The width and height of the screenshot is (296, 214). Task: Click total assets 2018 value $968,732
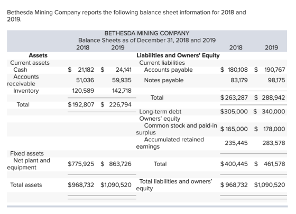[x=81, y=185]
